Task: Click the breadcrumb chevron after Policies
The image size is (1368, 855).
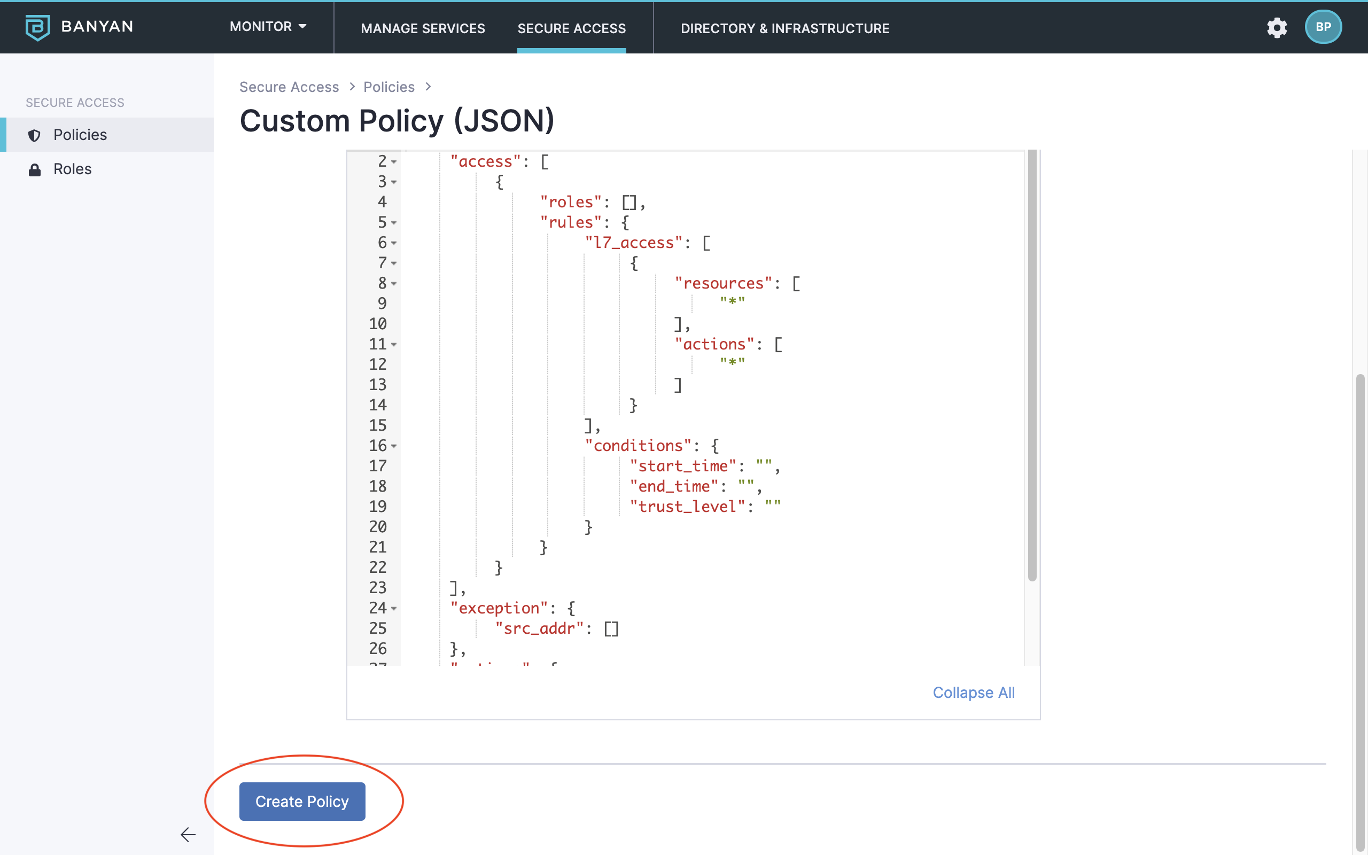Action: pyautogui.click(x=428, y=87)
